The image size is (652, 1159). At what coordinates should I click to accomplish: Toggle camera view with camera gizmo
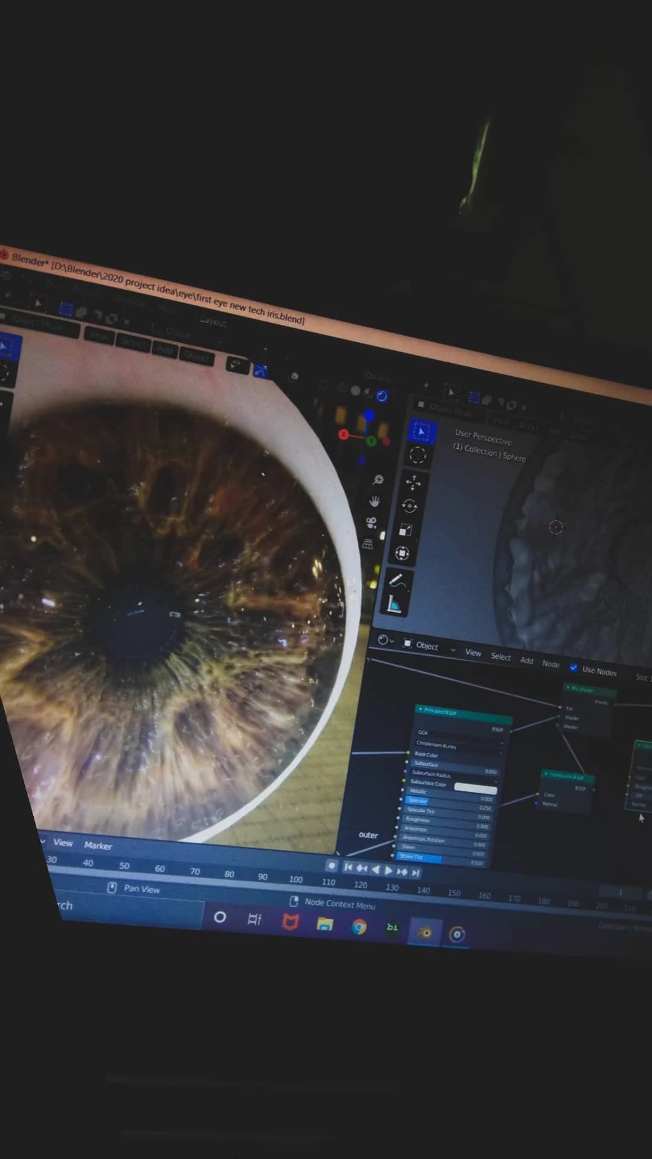click(371, 523)
